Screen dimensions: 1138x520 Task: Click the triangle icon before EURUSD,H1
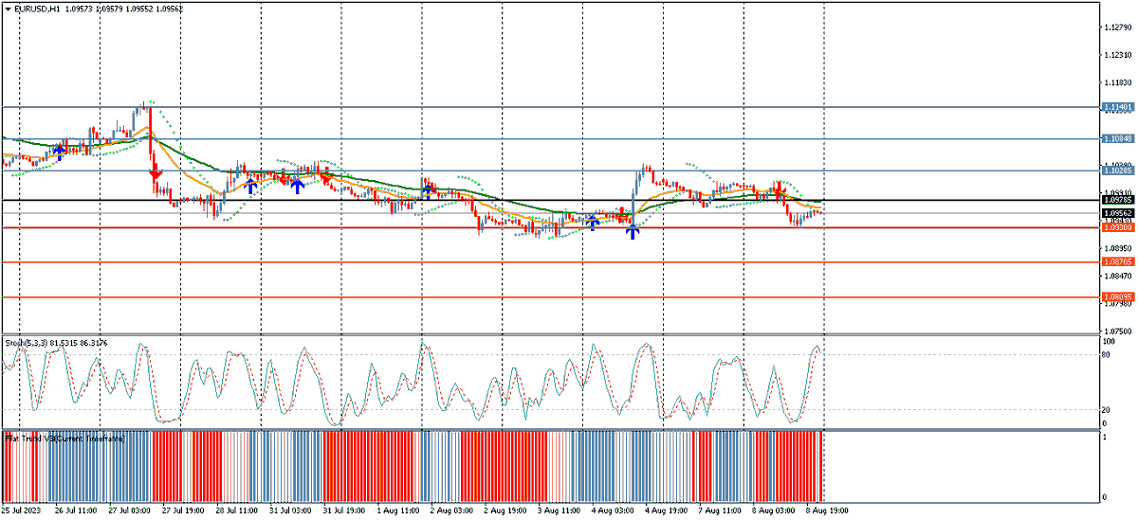pos(8,8)
